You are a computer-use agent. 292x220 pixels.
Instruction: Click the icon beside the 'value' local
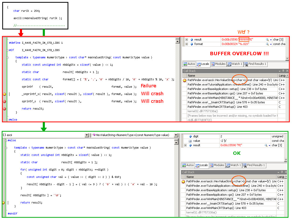click(190, 141)
